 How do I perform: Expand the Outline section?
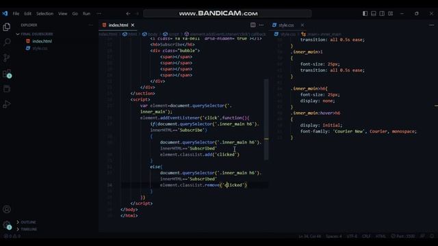28,222
